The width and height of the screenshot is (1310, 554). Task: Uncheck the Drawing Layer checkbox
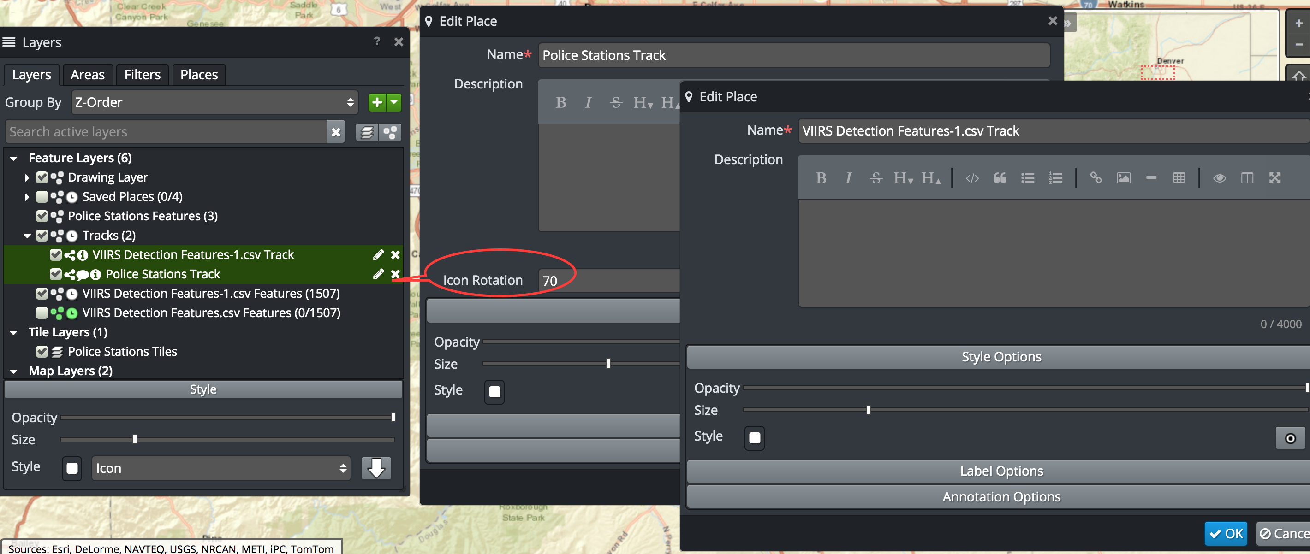click(x=42, y=177)
